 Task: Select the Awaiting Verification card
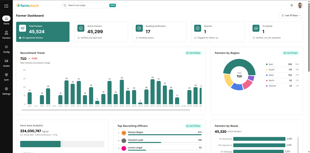[159, 32]
